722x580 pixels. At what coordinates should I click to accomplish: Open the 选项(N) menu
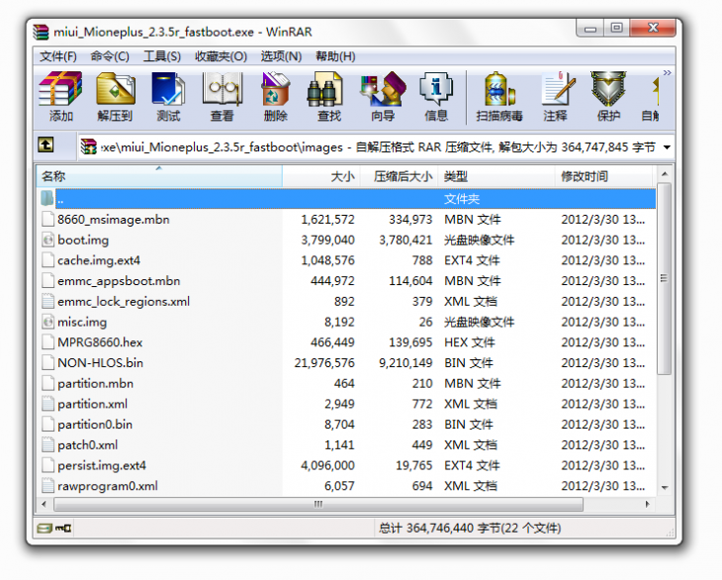(x=280, y=56)
